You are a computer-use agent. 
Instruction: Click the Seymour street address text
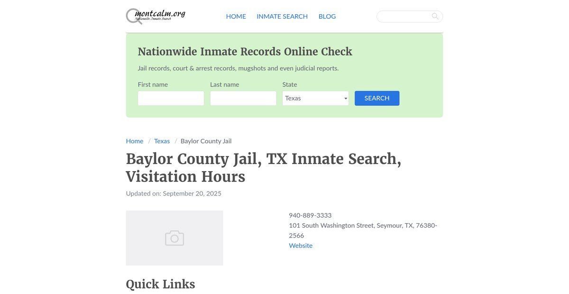point(363,230)
